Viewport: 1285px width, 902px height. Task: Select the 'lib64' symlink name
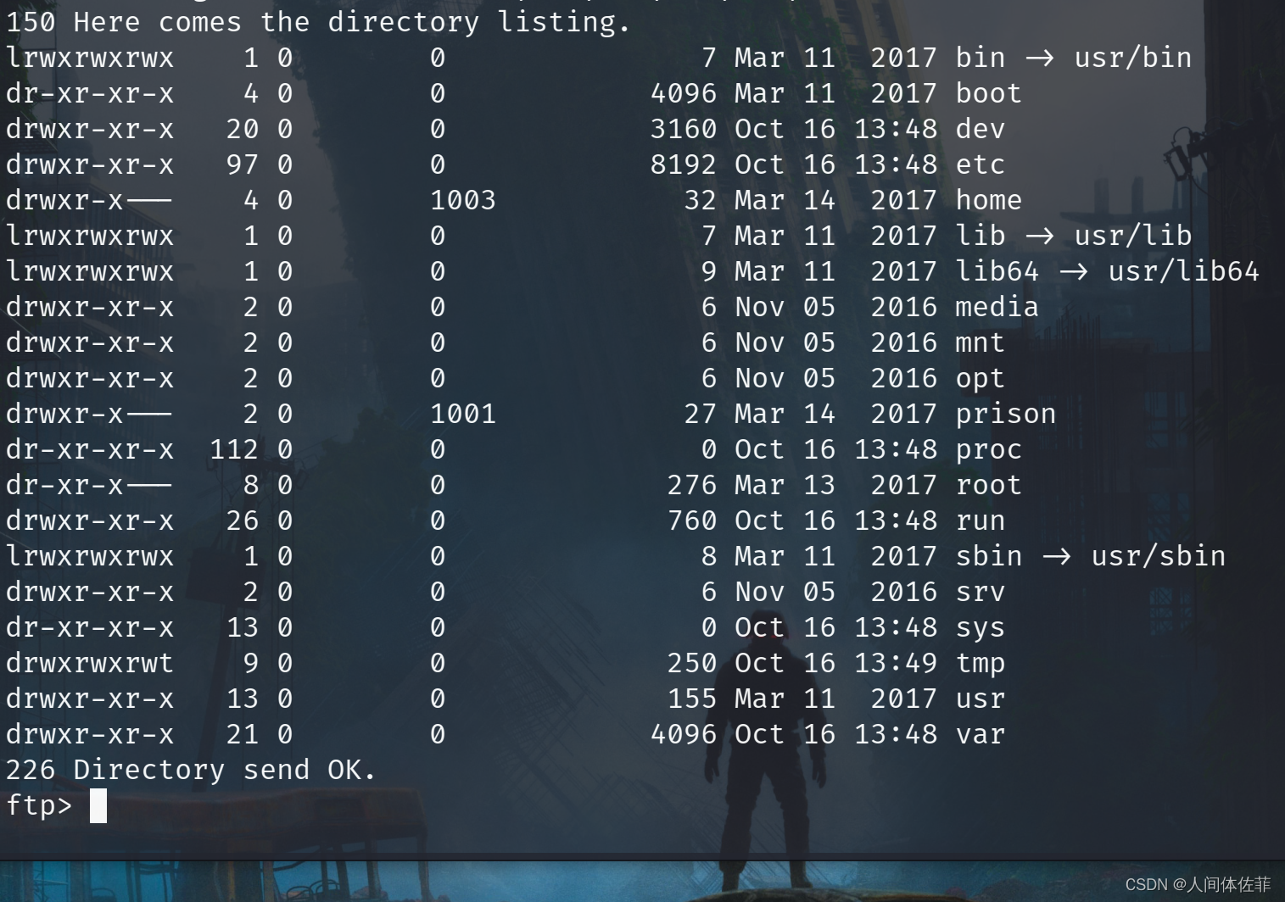coord(997,271)
